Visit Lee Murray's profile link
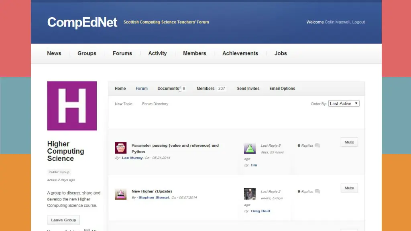This screenshot has width=411, height=231. [132, 158]
